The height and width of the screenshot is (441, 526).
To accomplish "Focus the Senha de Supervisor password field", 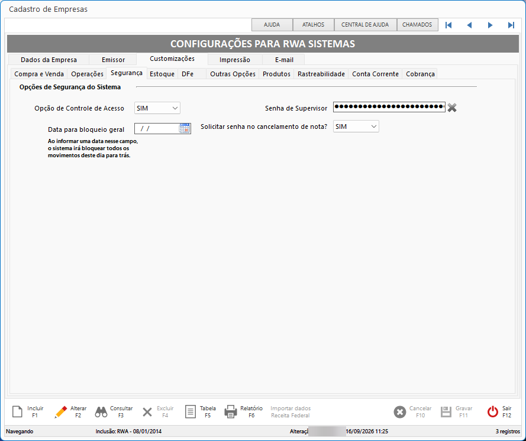I will click(389, 107).
